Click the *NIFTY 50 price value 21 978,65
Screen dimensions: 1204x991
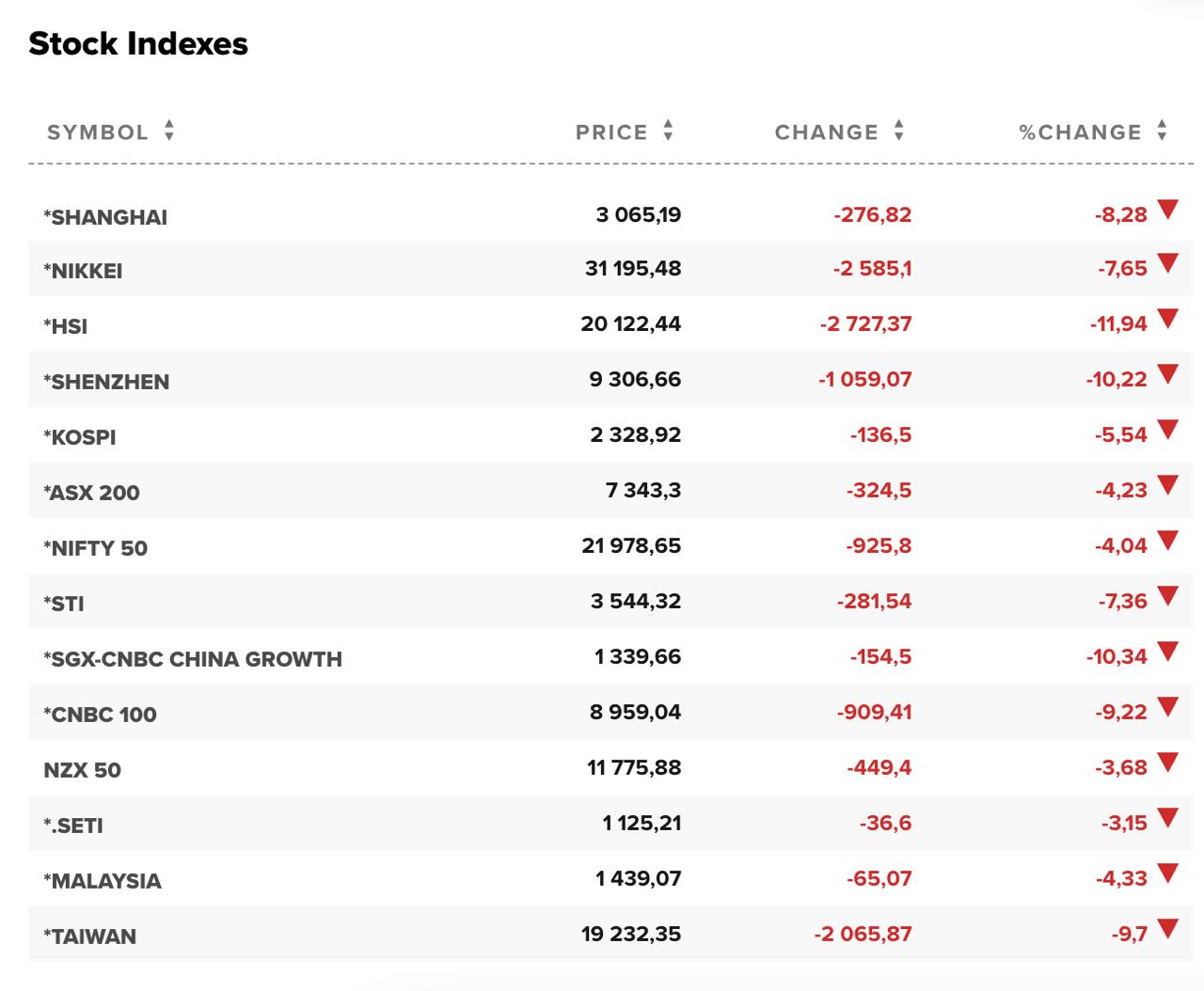click(x=631, y=546)
